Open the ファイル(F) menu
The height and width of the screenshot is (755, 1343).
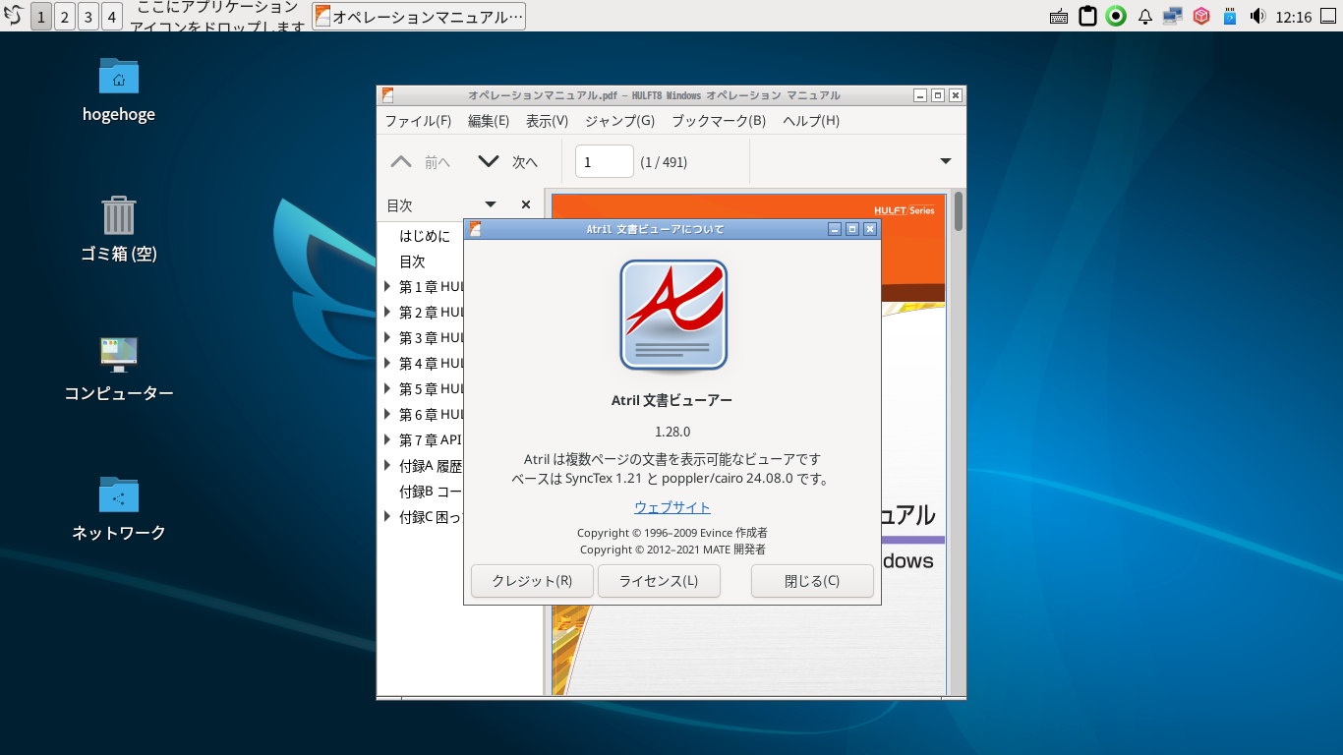[418, 121]
